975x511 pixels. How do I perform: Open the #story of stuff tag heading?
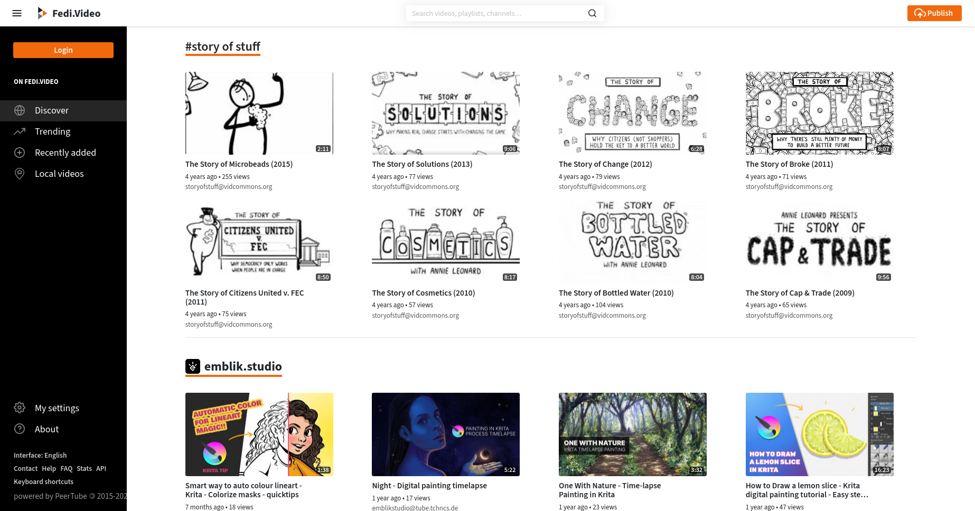(x=222, y=46)
